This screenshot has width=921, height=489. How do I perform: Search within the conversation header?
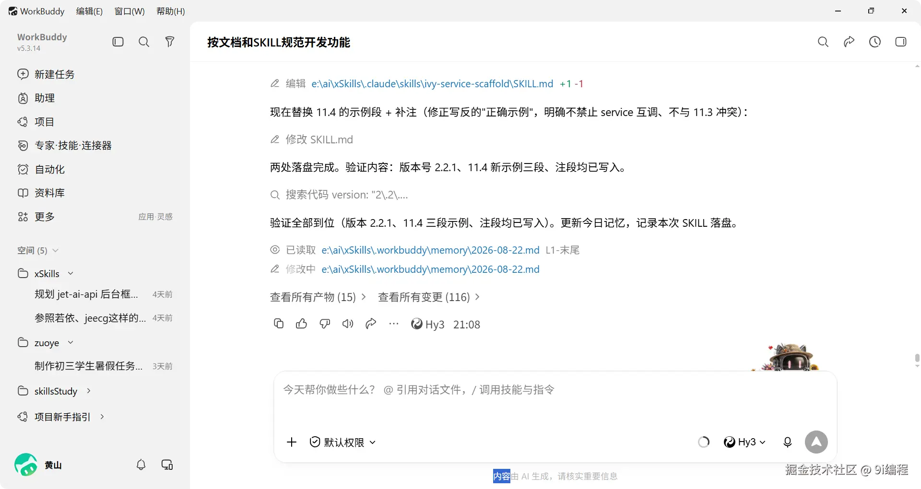(823, 42)
